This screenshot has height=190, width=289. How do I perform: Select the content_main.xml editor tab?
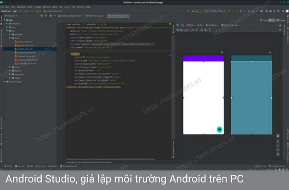pos(118,16)
